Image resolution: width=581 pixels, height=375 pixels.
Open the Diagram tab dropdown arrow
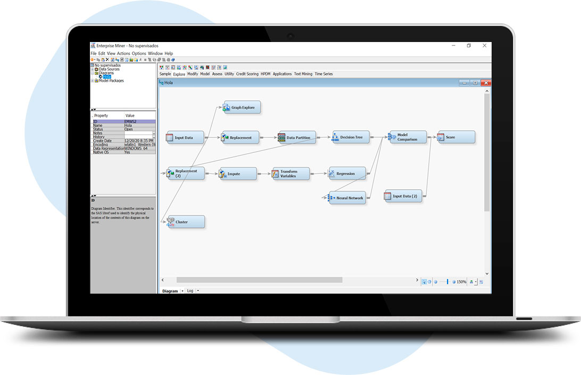pyautogui.click(x=182, y=291)
